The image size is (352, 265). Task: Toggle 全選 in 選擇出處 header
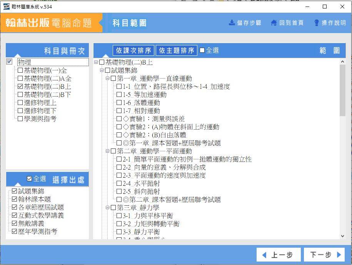[29, 178]
